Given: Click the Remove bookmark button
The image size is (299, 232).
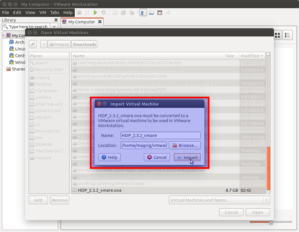Looking at the screenshot, I should 60,200.
